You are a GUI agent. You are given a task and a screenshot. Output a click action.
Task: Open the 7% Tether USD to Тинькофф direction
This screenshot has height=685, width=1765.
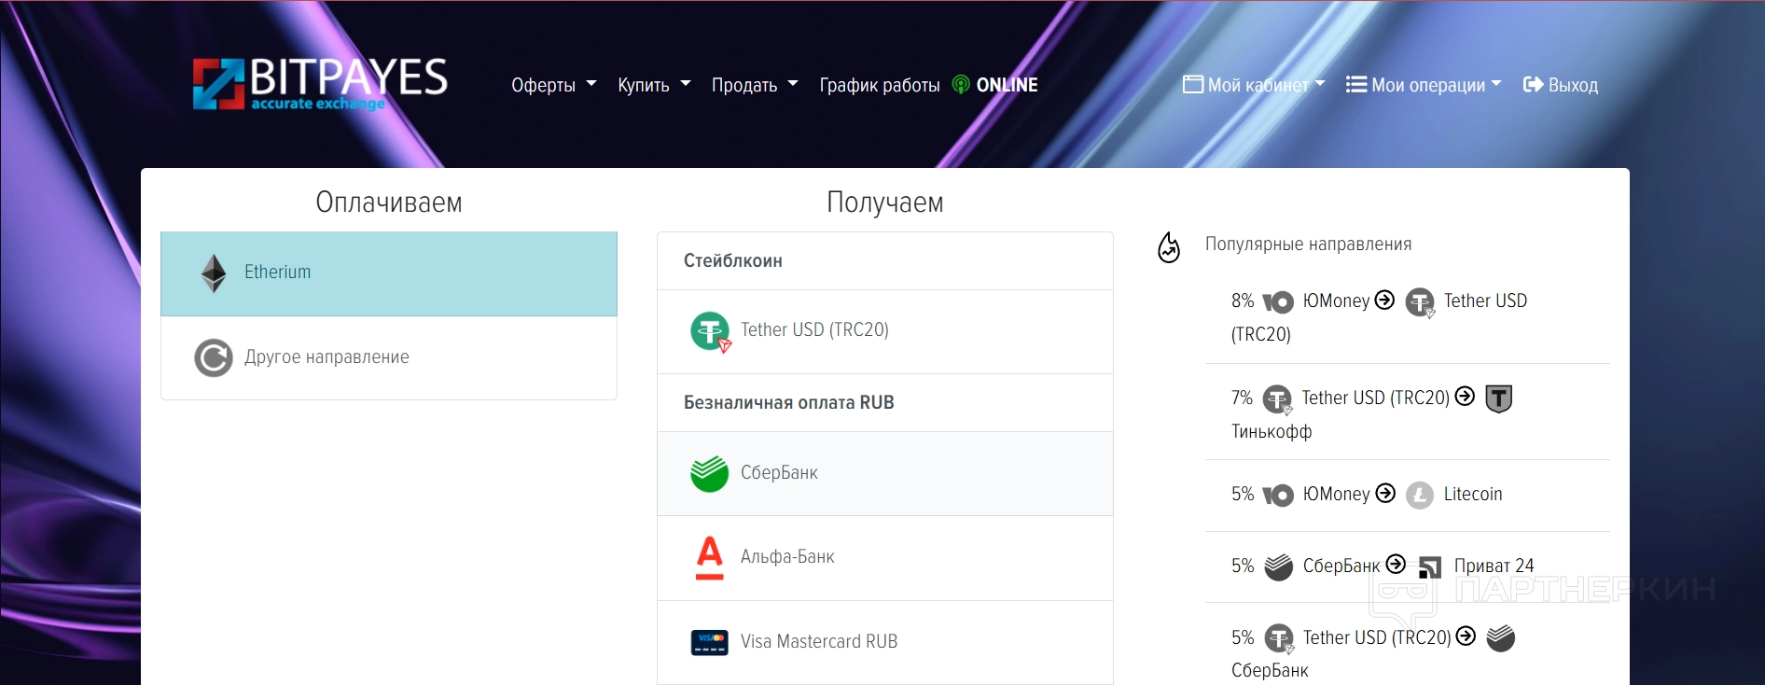point(1408,412)
